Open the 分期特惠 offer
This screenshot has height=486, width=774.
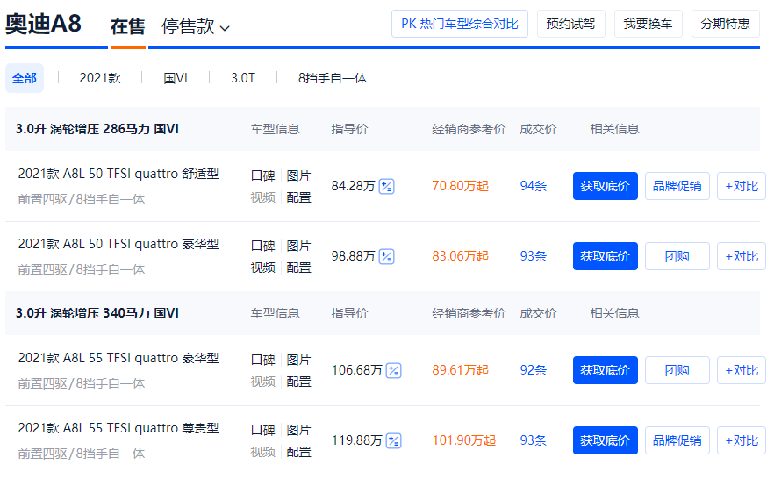tap(725, 24)
